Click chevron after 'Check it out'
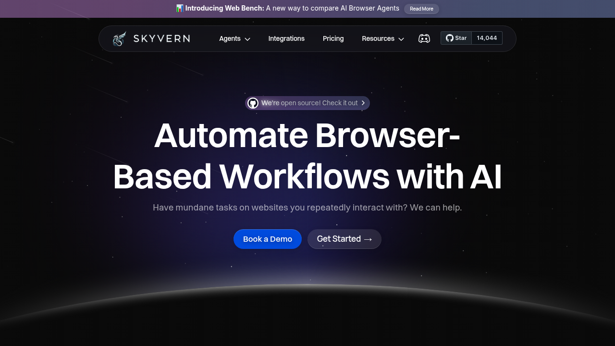The height and width of the screenshot is (346, 615). click(x=363, y=103)
